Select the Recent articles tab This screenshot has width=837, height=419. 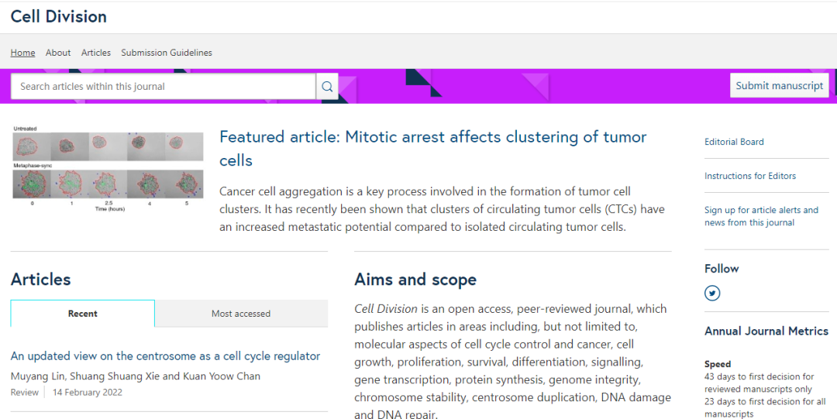tap(83, 314)
